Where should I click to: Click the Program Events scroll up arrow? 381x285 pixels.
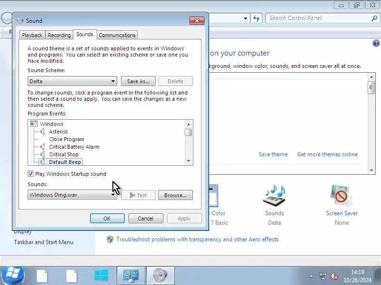click(189, 124)
